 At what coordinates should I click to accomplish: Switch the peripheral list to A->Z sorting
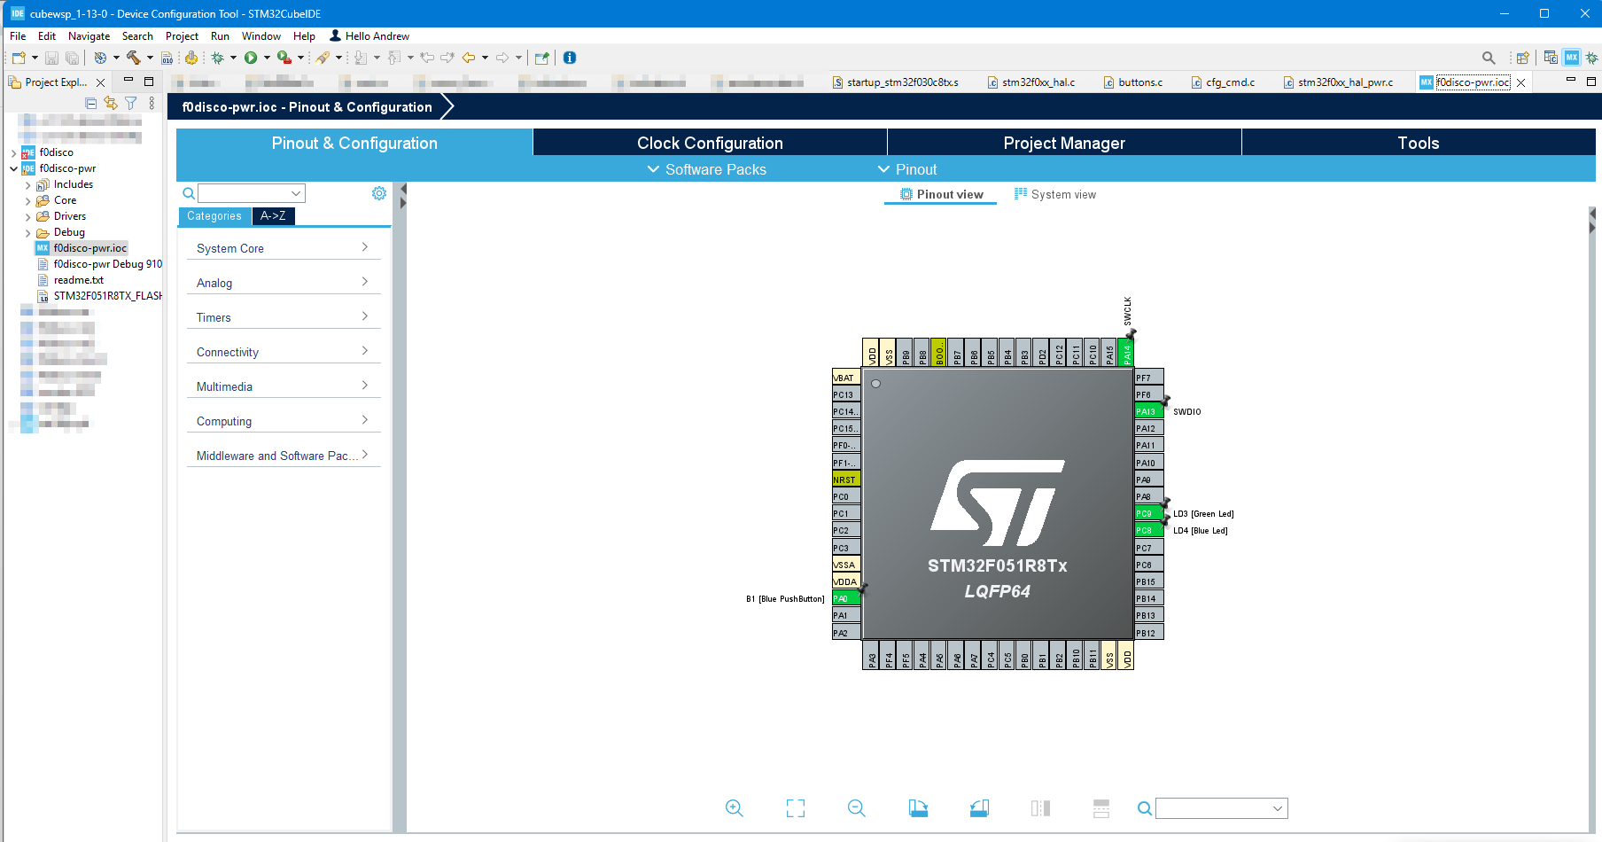tap(273, 215)
